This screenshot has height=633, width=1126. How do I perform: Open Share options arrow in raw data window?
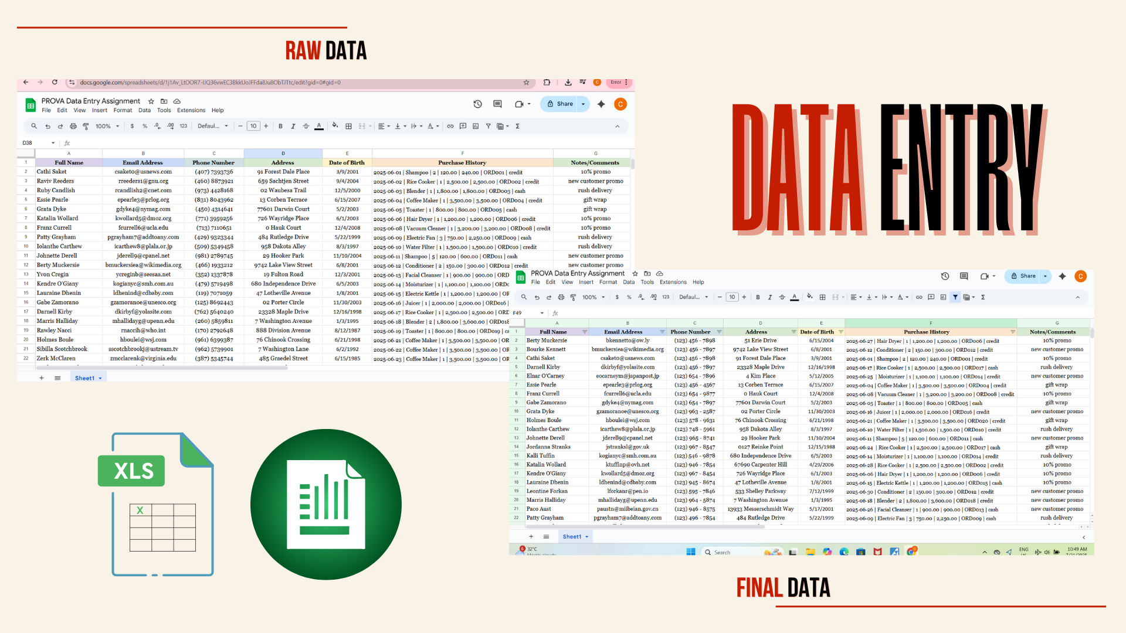click(x=583, y=104)
